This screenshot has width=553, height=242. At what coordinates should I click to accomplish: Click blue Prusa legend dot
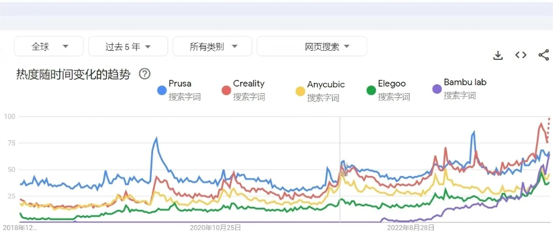tap(162, 90)
